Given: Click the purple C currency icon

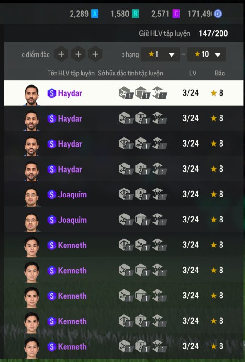Looking at the screenshot, I should [176, 14].
